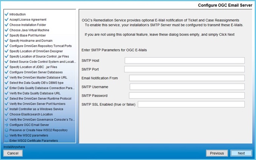This screenshot has height=160, width=256.
Task: Select the Choose Installation Folder step
Action: click(x=28, y=25)
